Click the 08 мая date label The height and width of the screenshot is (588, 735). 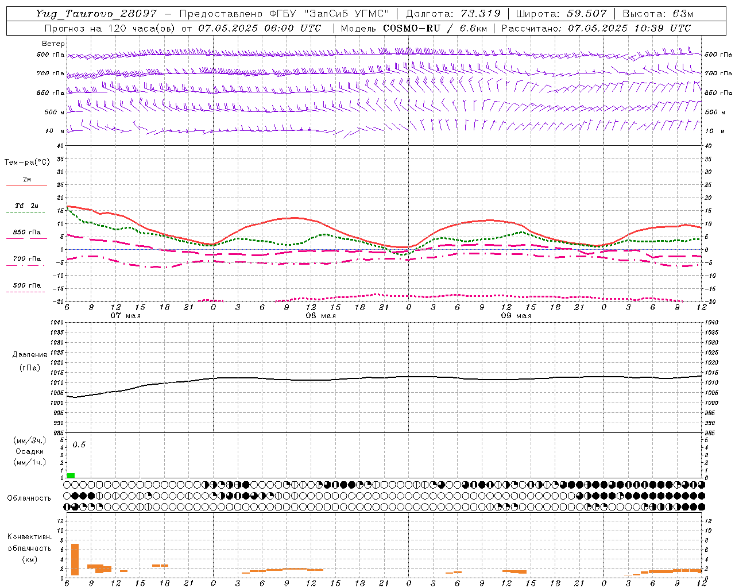coord(321,316)
